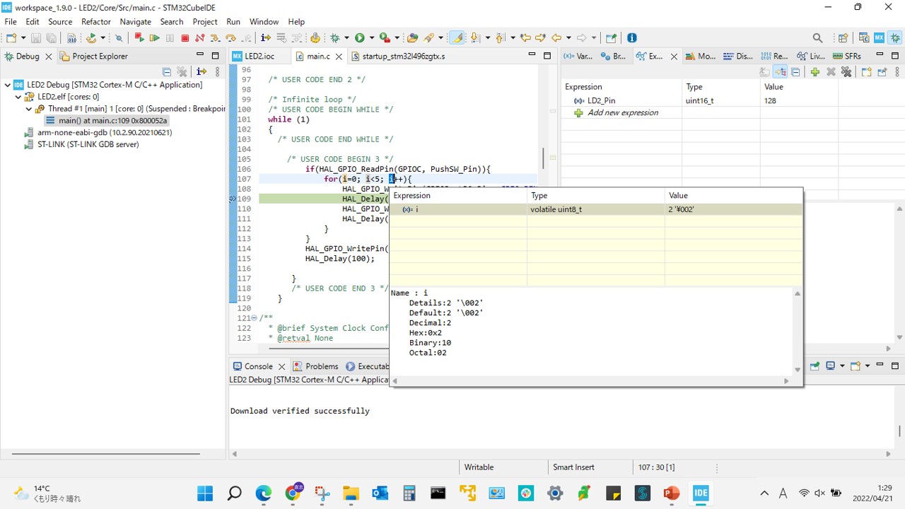Viewport: 905px width, 509px height.
Task: Switch to Project Explorer tab
Action: pyautogui.click(x=94, y=56)
